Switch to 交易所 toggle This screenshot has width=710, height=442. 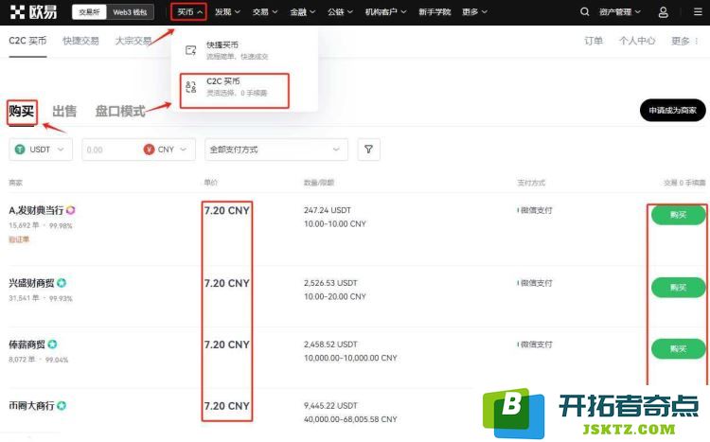tap(89, 12)
